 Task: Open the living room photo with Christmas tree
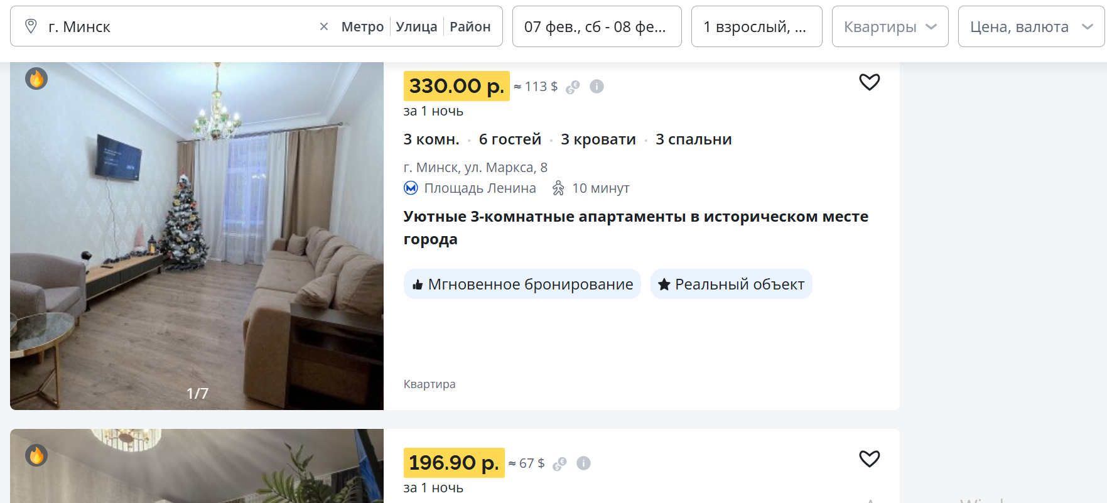pos(197,235)
